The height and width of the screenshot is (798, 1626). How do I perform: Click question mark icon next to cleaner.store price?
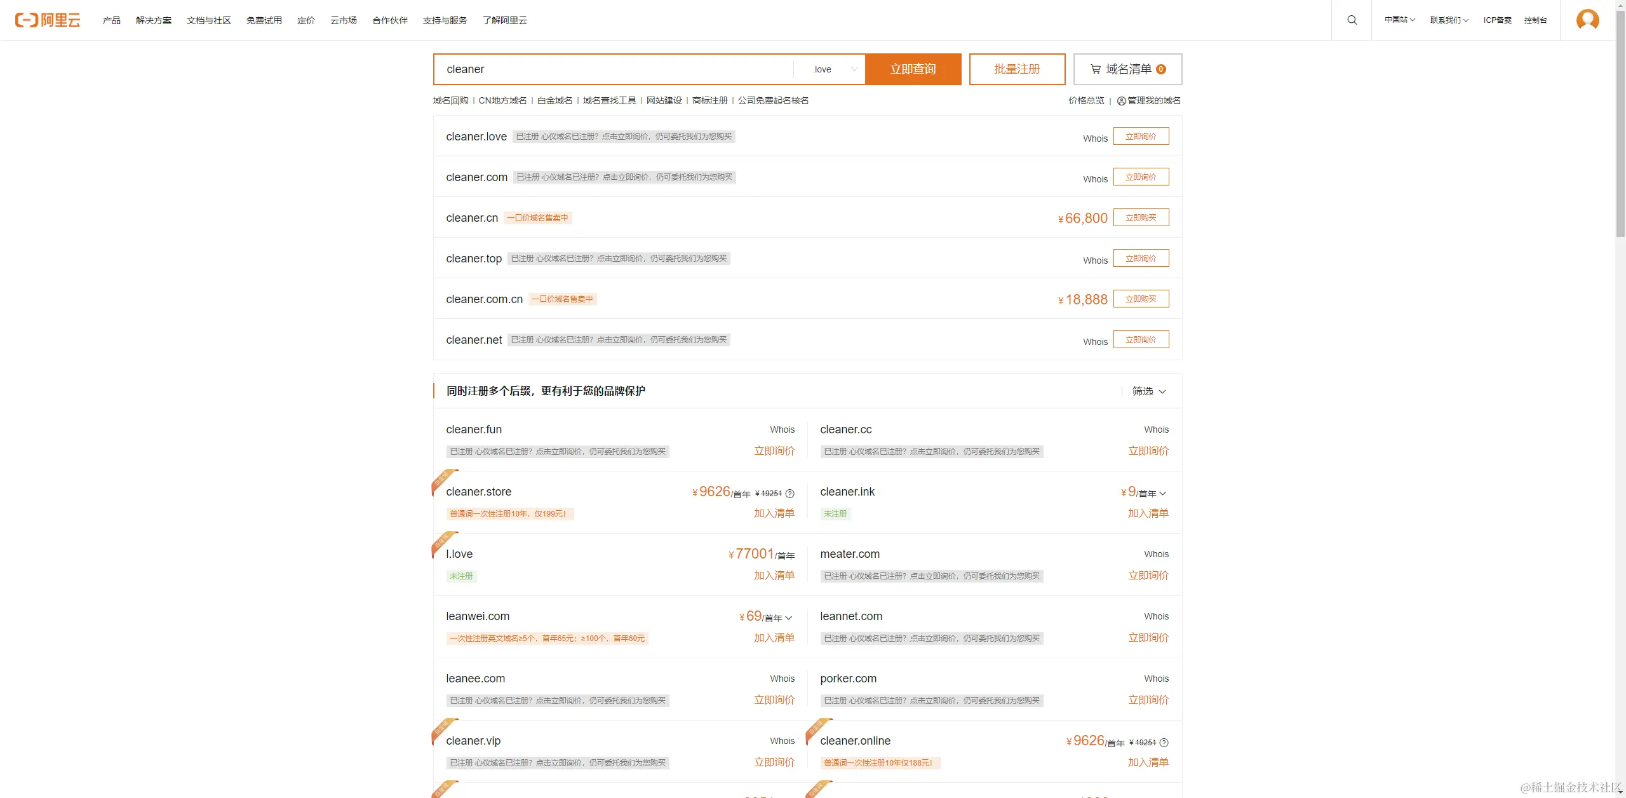[x=790, y=494]
